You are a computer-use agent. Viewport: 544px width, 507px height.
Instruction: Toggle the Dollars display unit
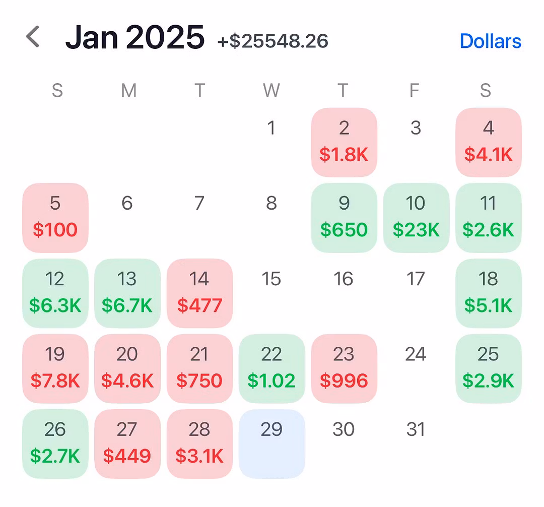coord(490,41)
